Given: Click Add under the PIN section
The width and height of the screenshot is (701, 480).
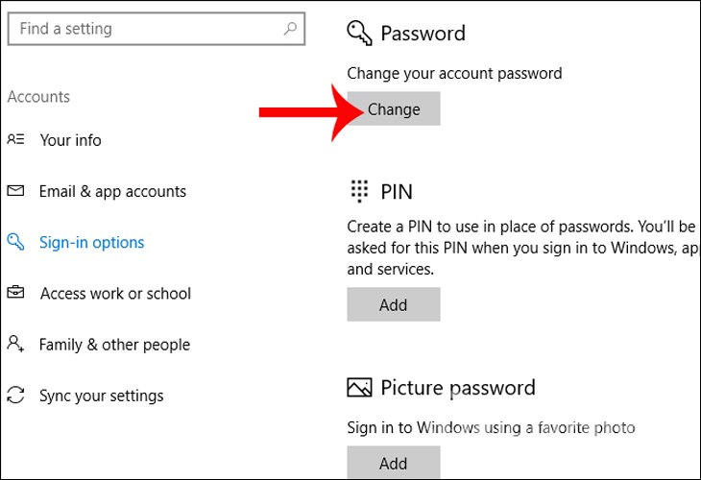Looking at the screenshot, I should [393, 305].
